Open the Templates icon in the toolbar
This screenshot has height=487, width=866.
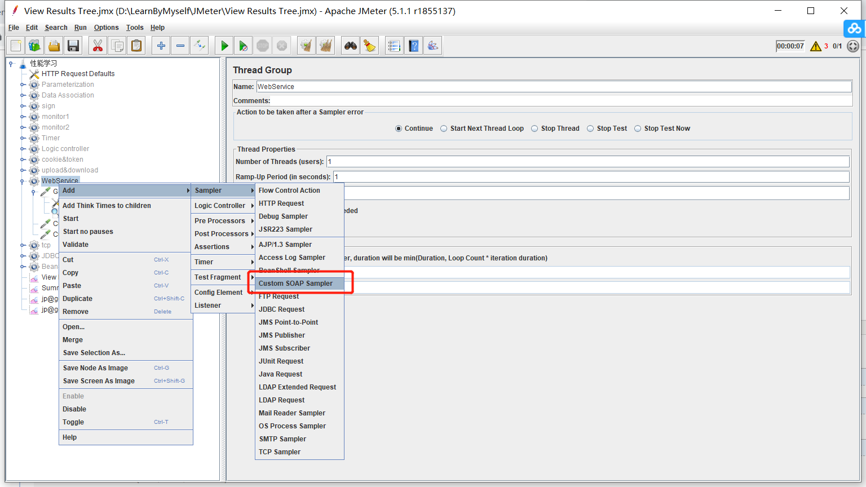pyautogui.click(x=35, y=46)
